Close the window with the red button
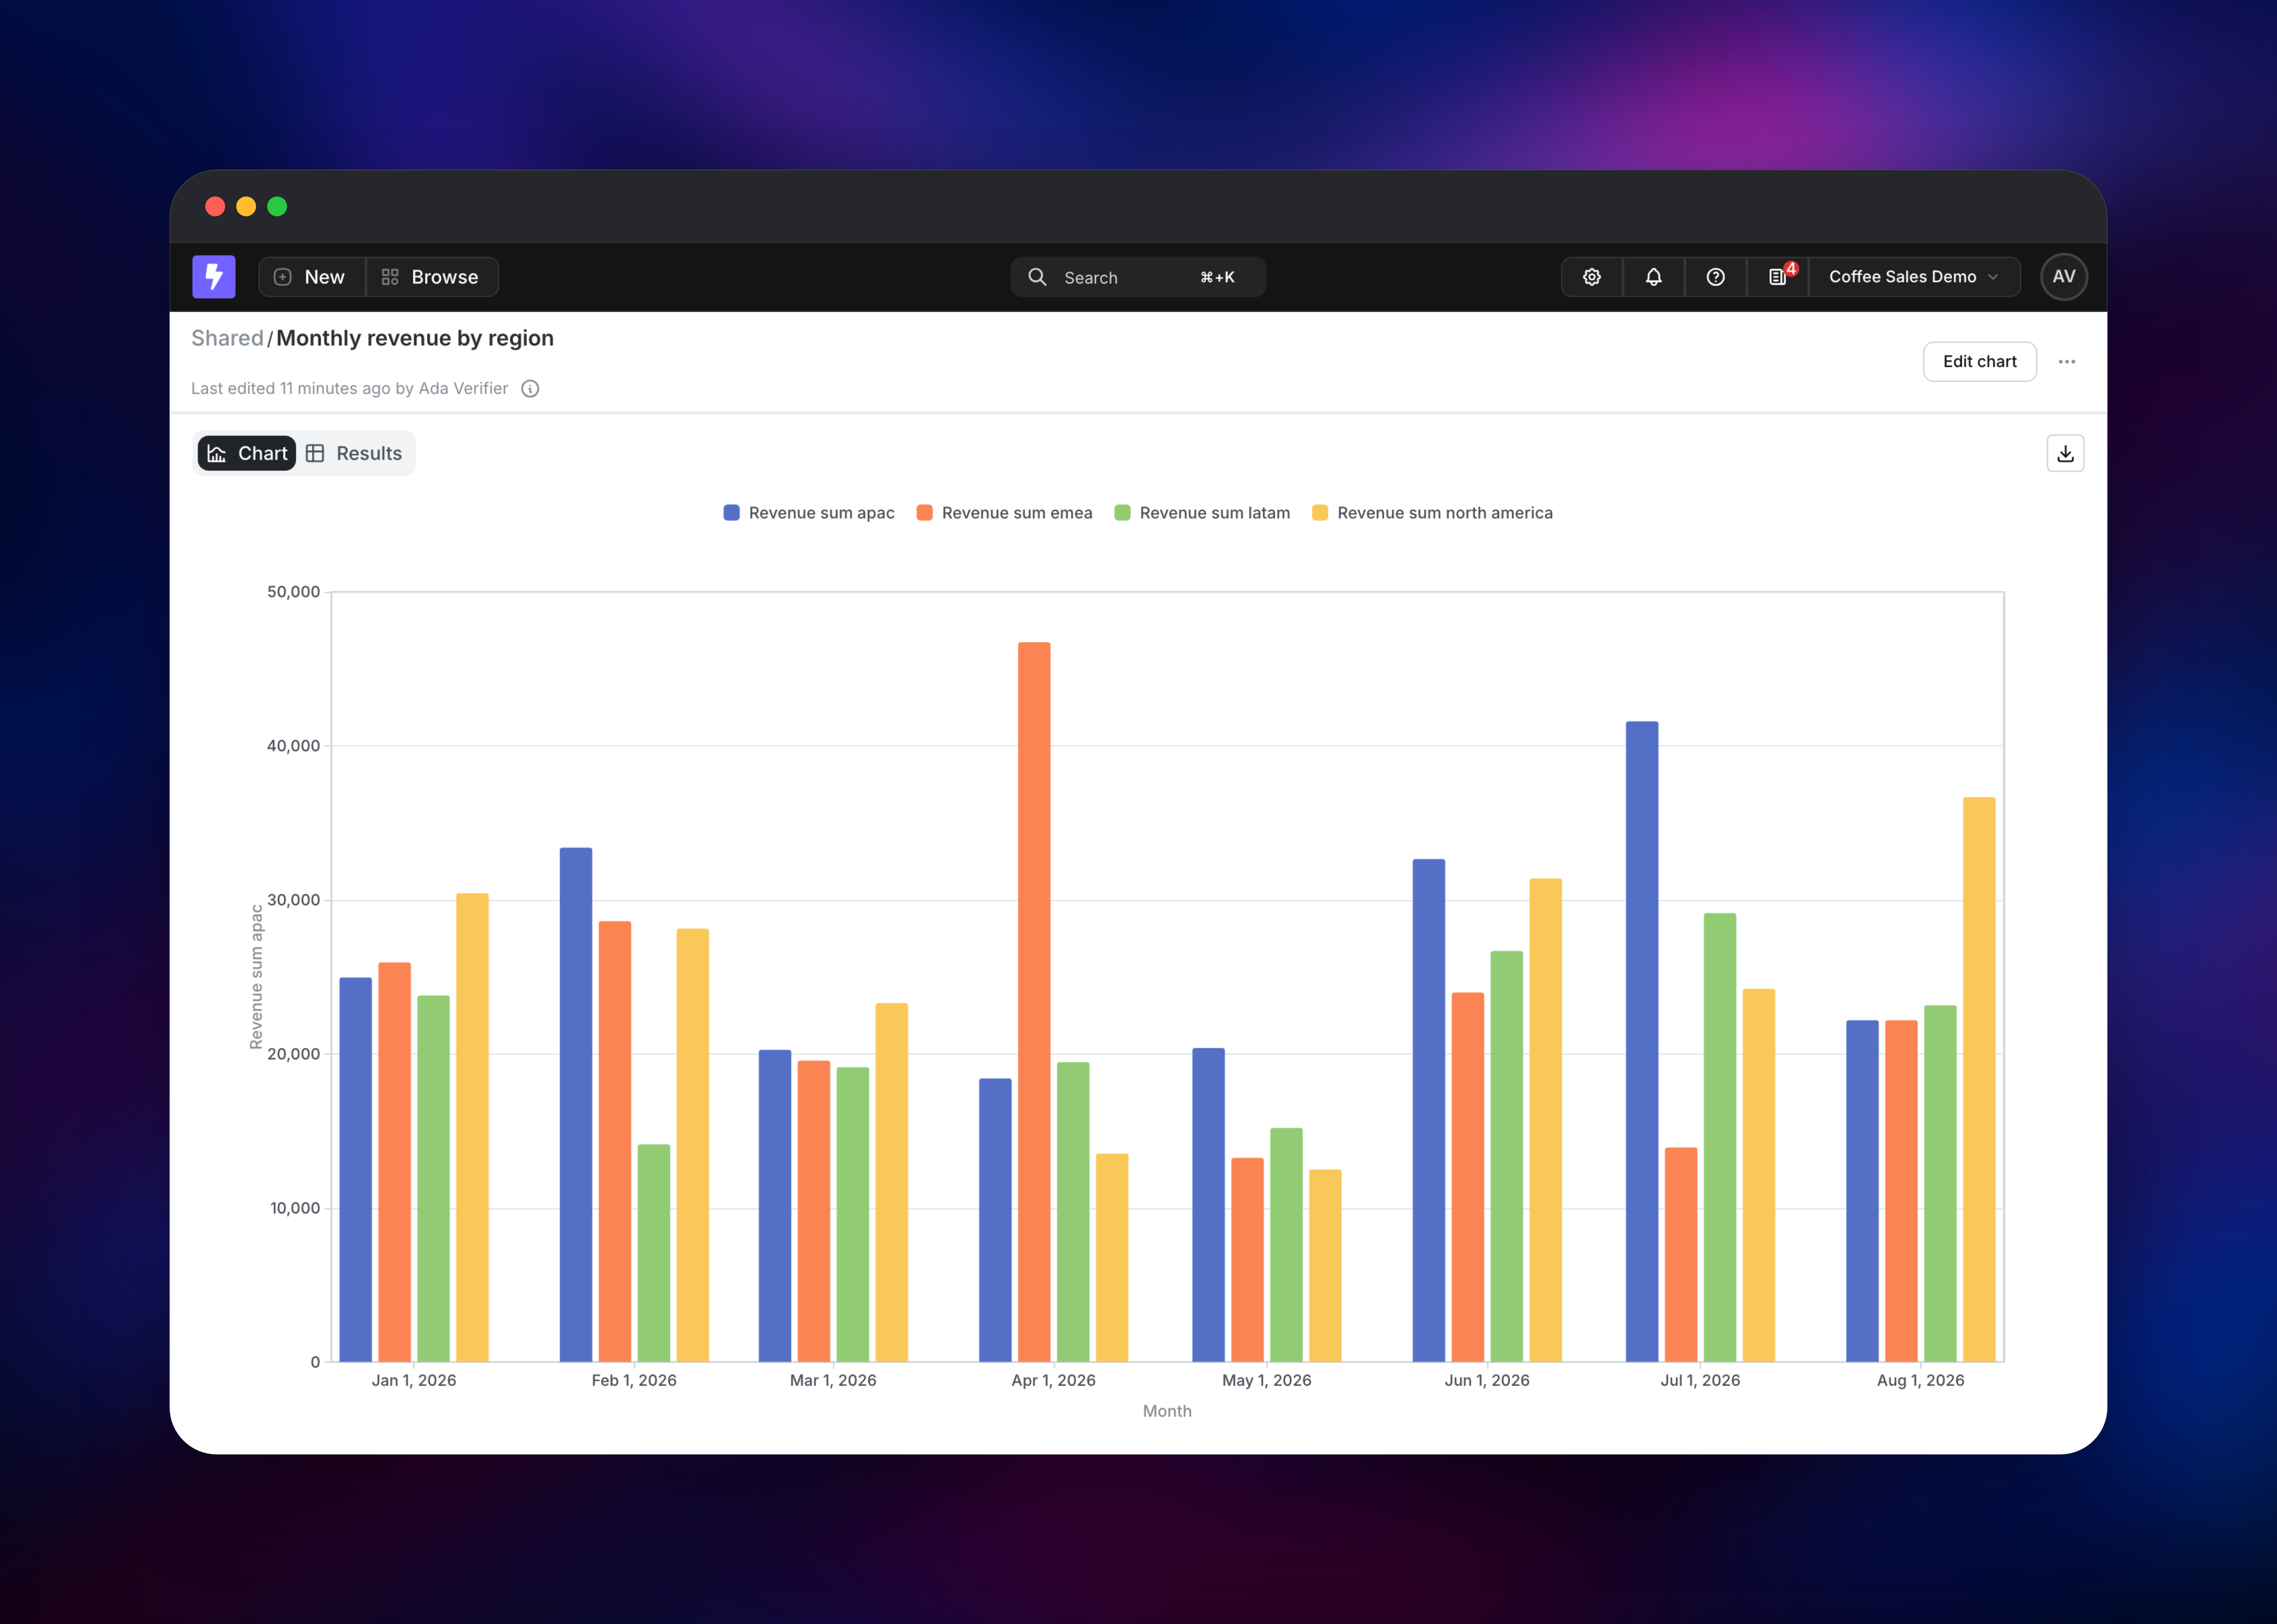 215,206
